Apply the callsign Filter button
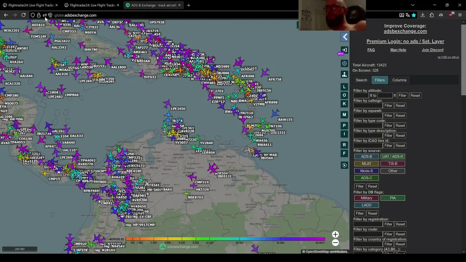466x262 pixels. (x=388, y=106)
